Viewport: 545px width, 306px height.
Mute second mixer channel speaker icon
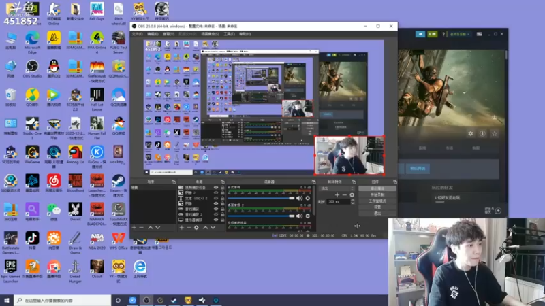(x=299, y=216)
